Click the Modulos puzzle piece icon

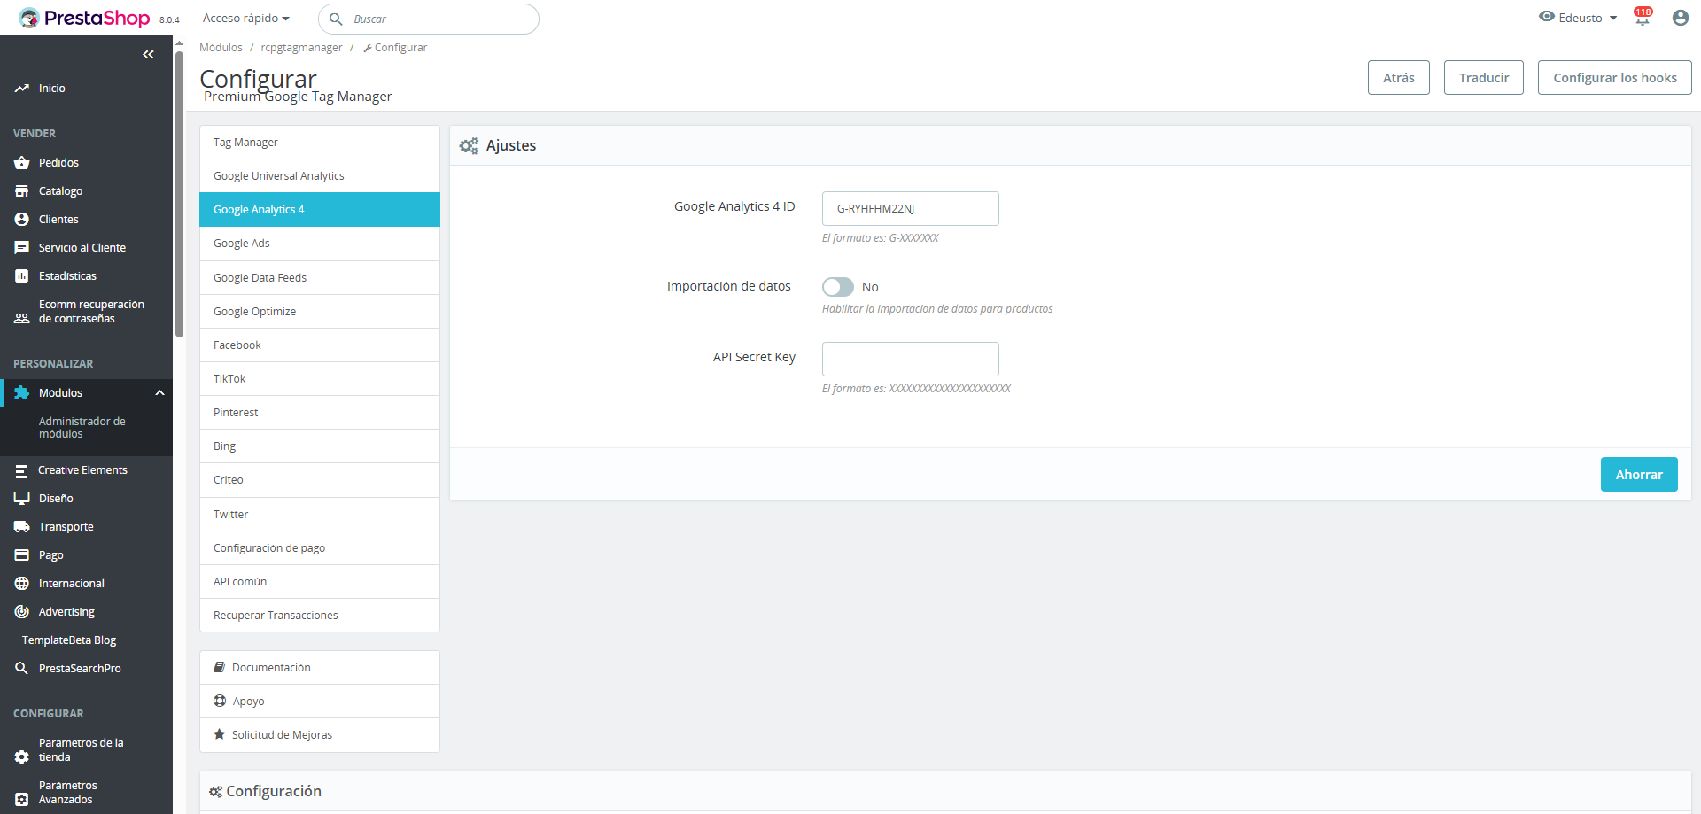pos(22,393)
